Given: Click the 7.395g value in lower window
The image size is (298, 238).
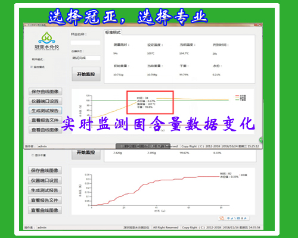Looking at the screenshot, I should [x=151, y=153].
